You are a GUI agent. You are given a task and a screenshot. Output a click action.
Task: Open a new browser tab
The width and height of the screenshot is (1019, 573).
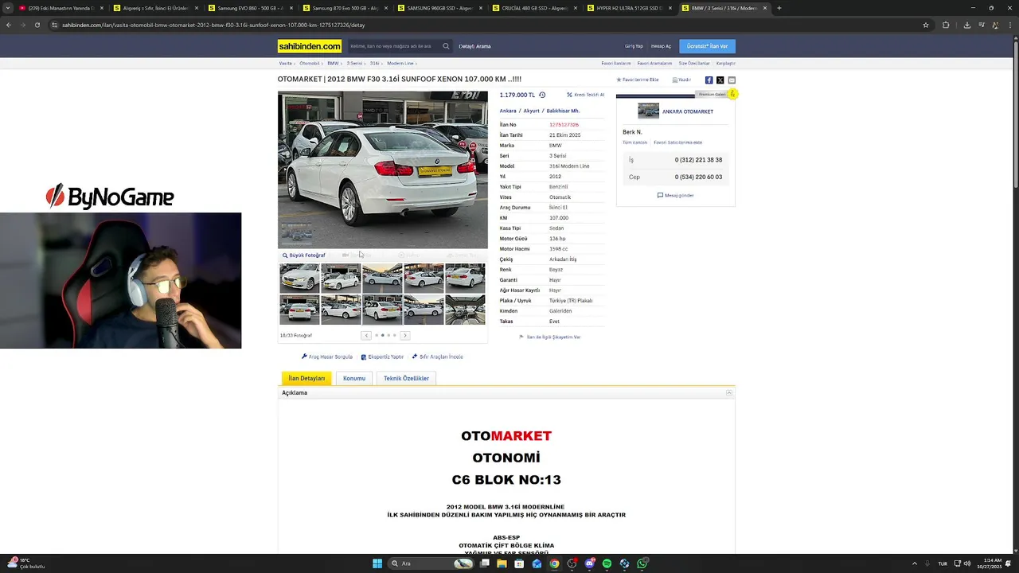coord(779,8)
